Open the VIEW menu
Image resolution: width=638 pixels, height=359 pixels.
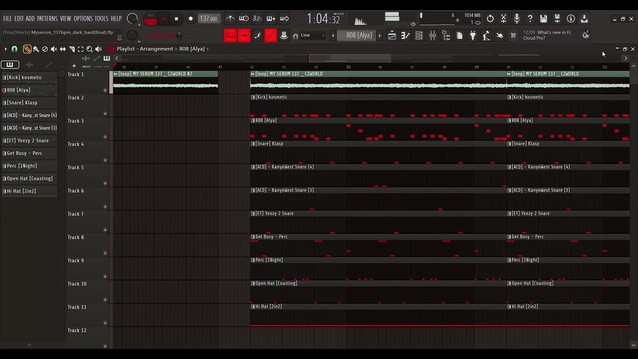66,18
